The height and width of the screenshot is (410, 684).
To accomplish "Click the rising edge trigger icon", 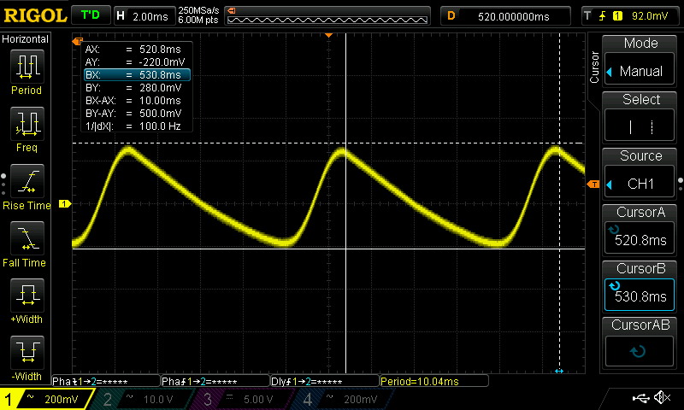I will 603,16.
